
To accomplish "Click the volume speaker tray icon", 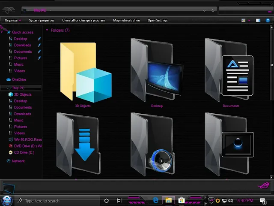I will pyautogui.click(x=231, y=200).
